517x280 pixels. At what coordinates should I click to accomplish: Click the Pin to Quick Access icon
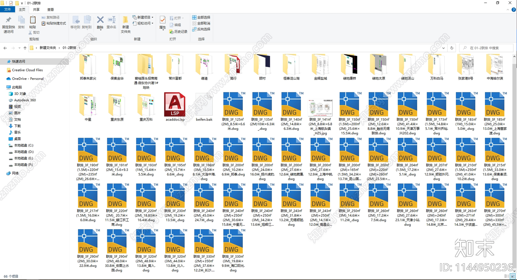8,20
